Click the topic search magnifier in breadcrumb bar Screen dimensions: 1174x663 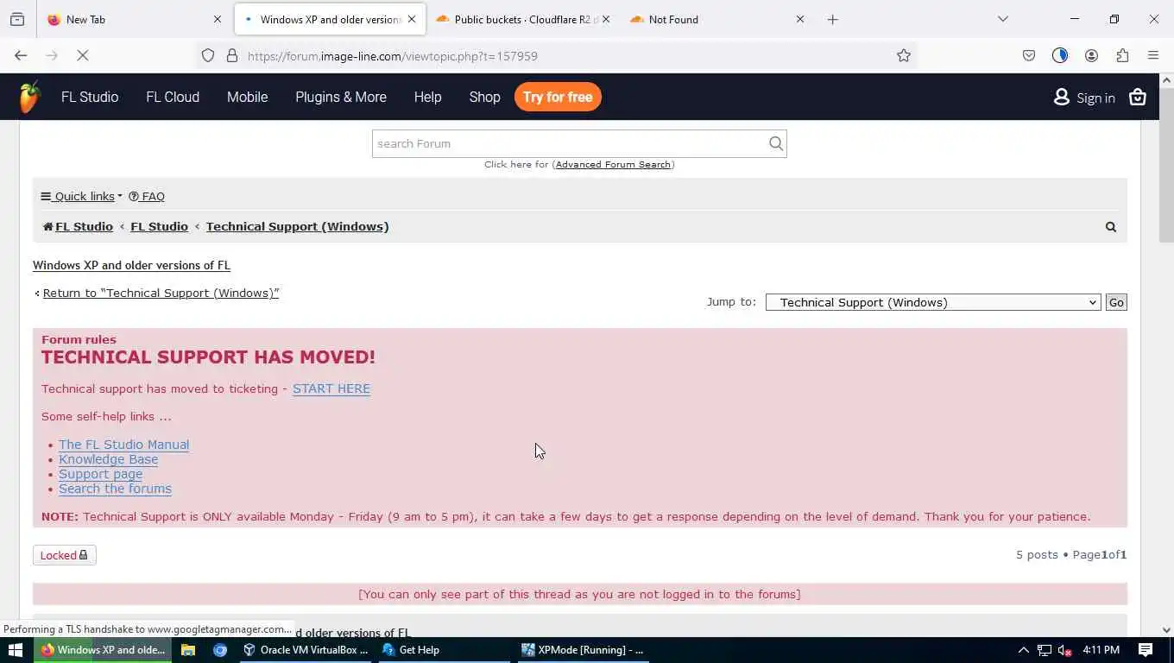(1111, 227)
